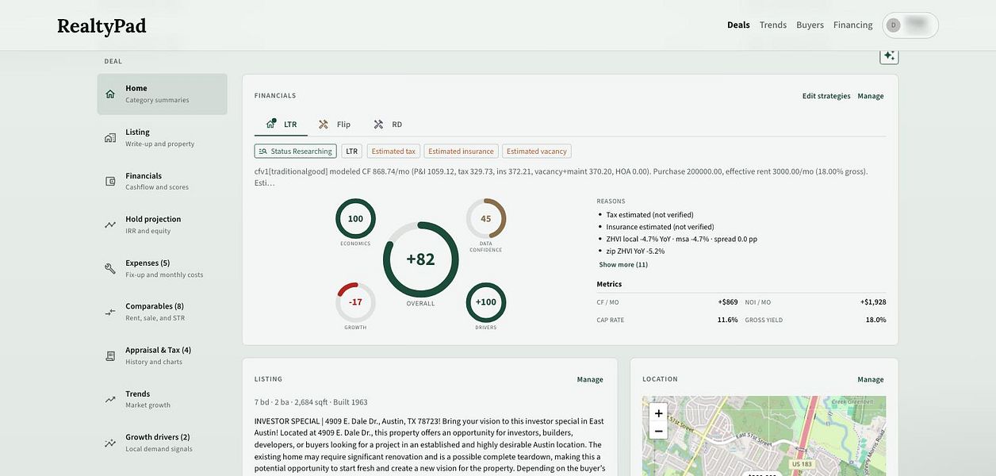Click the LTR tag chip
This screenshot has height=476, width=996.
point(352,151)
